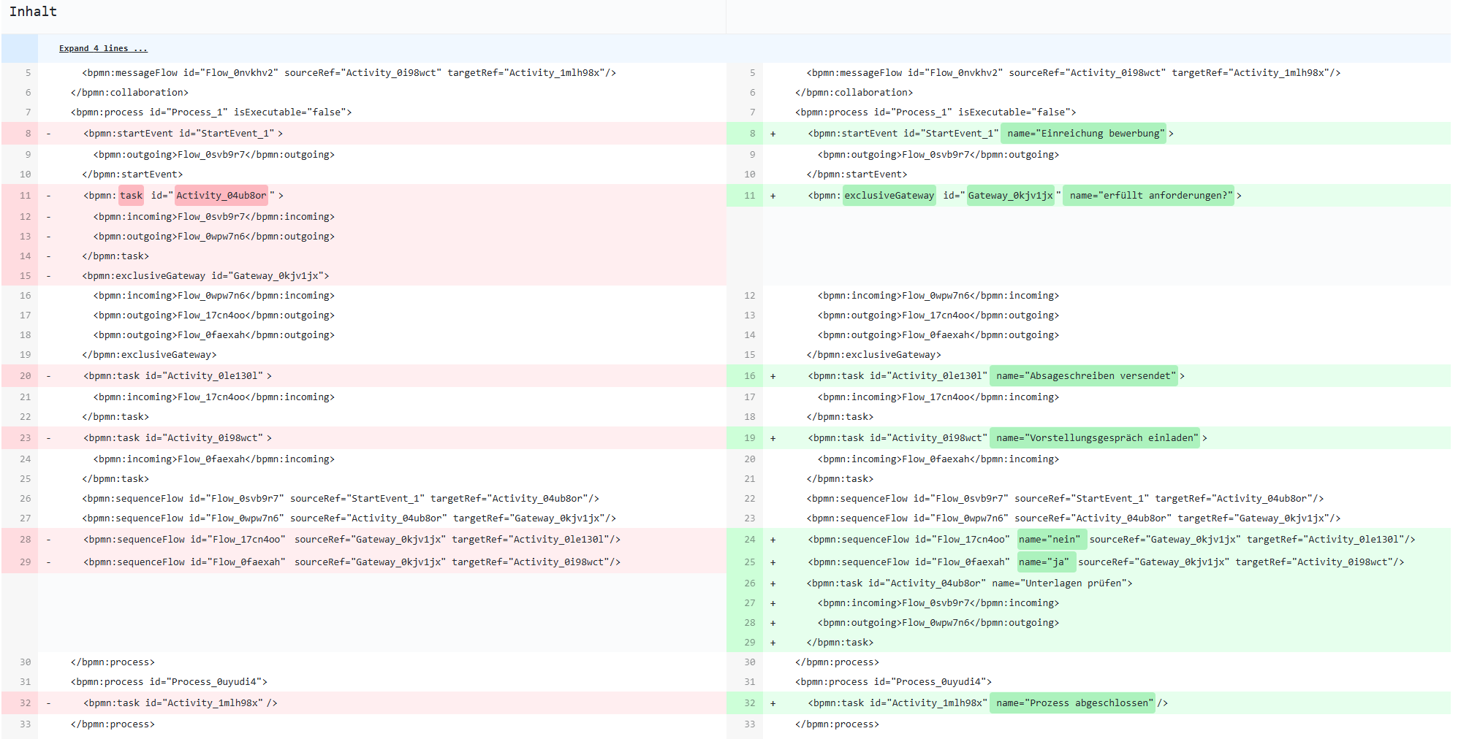Image resolution: width=1461 pixels, height=739 pixels.
Task: Click the plus marker on right line 29
Action: pos(773,643)
